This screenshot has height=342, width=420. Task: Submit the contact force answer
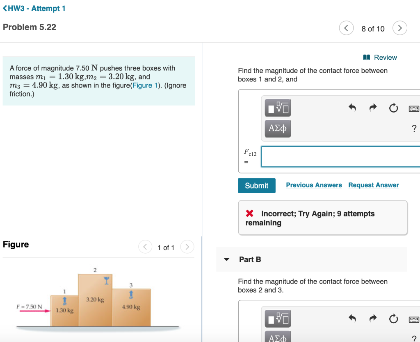[256, 185]
